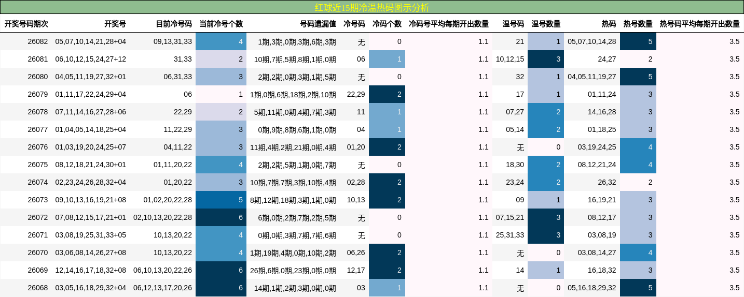This screenshot has width=744, height=297.
Task: Select period cell 26077
Action: [x=38, y=129]
